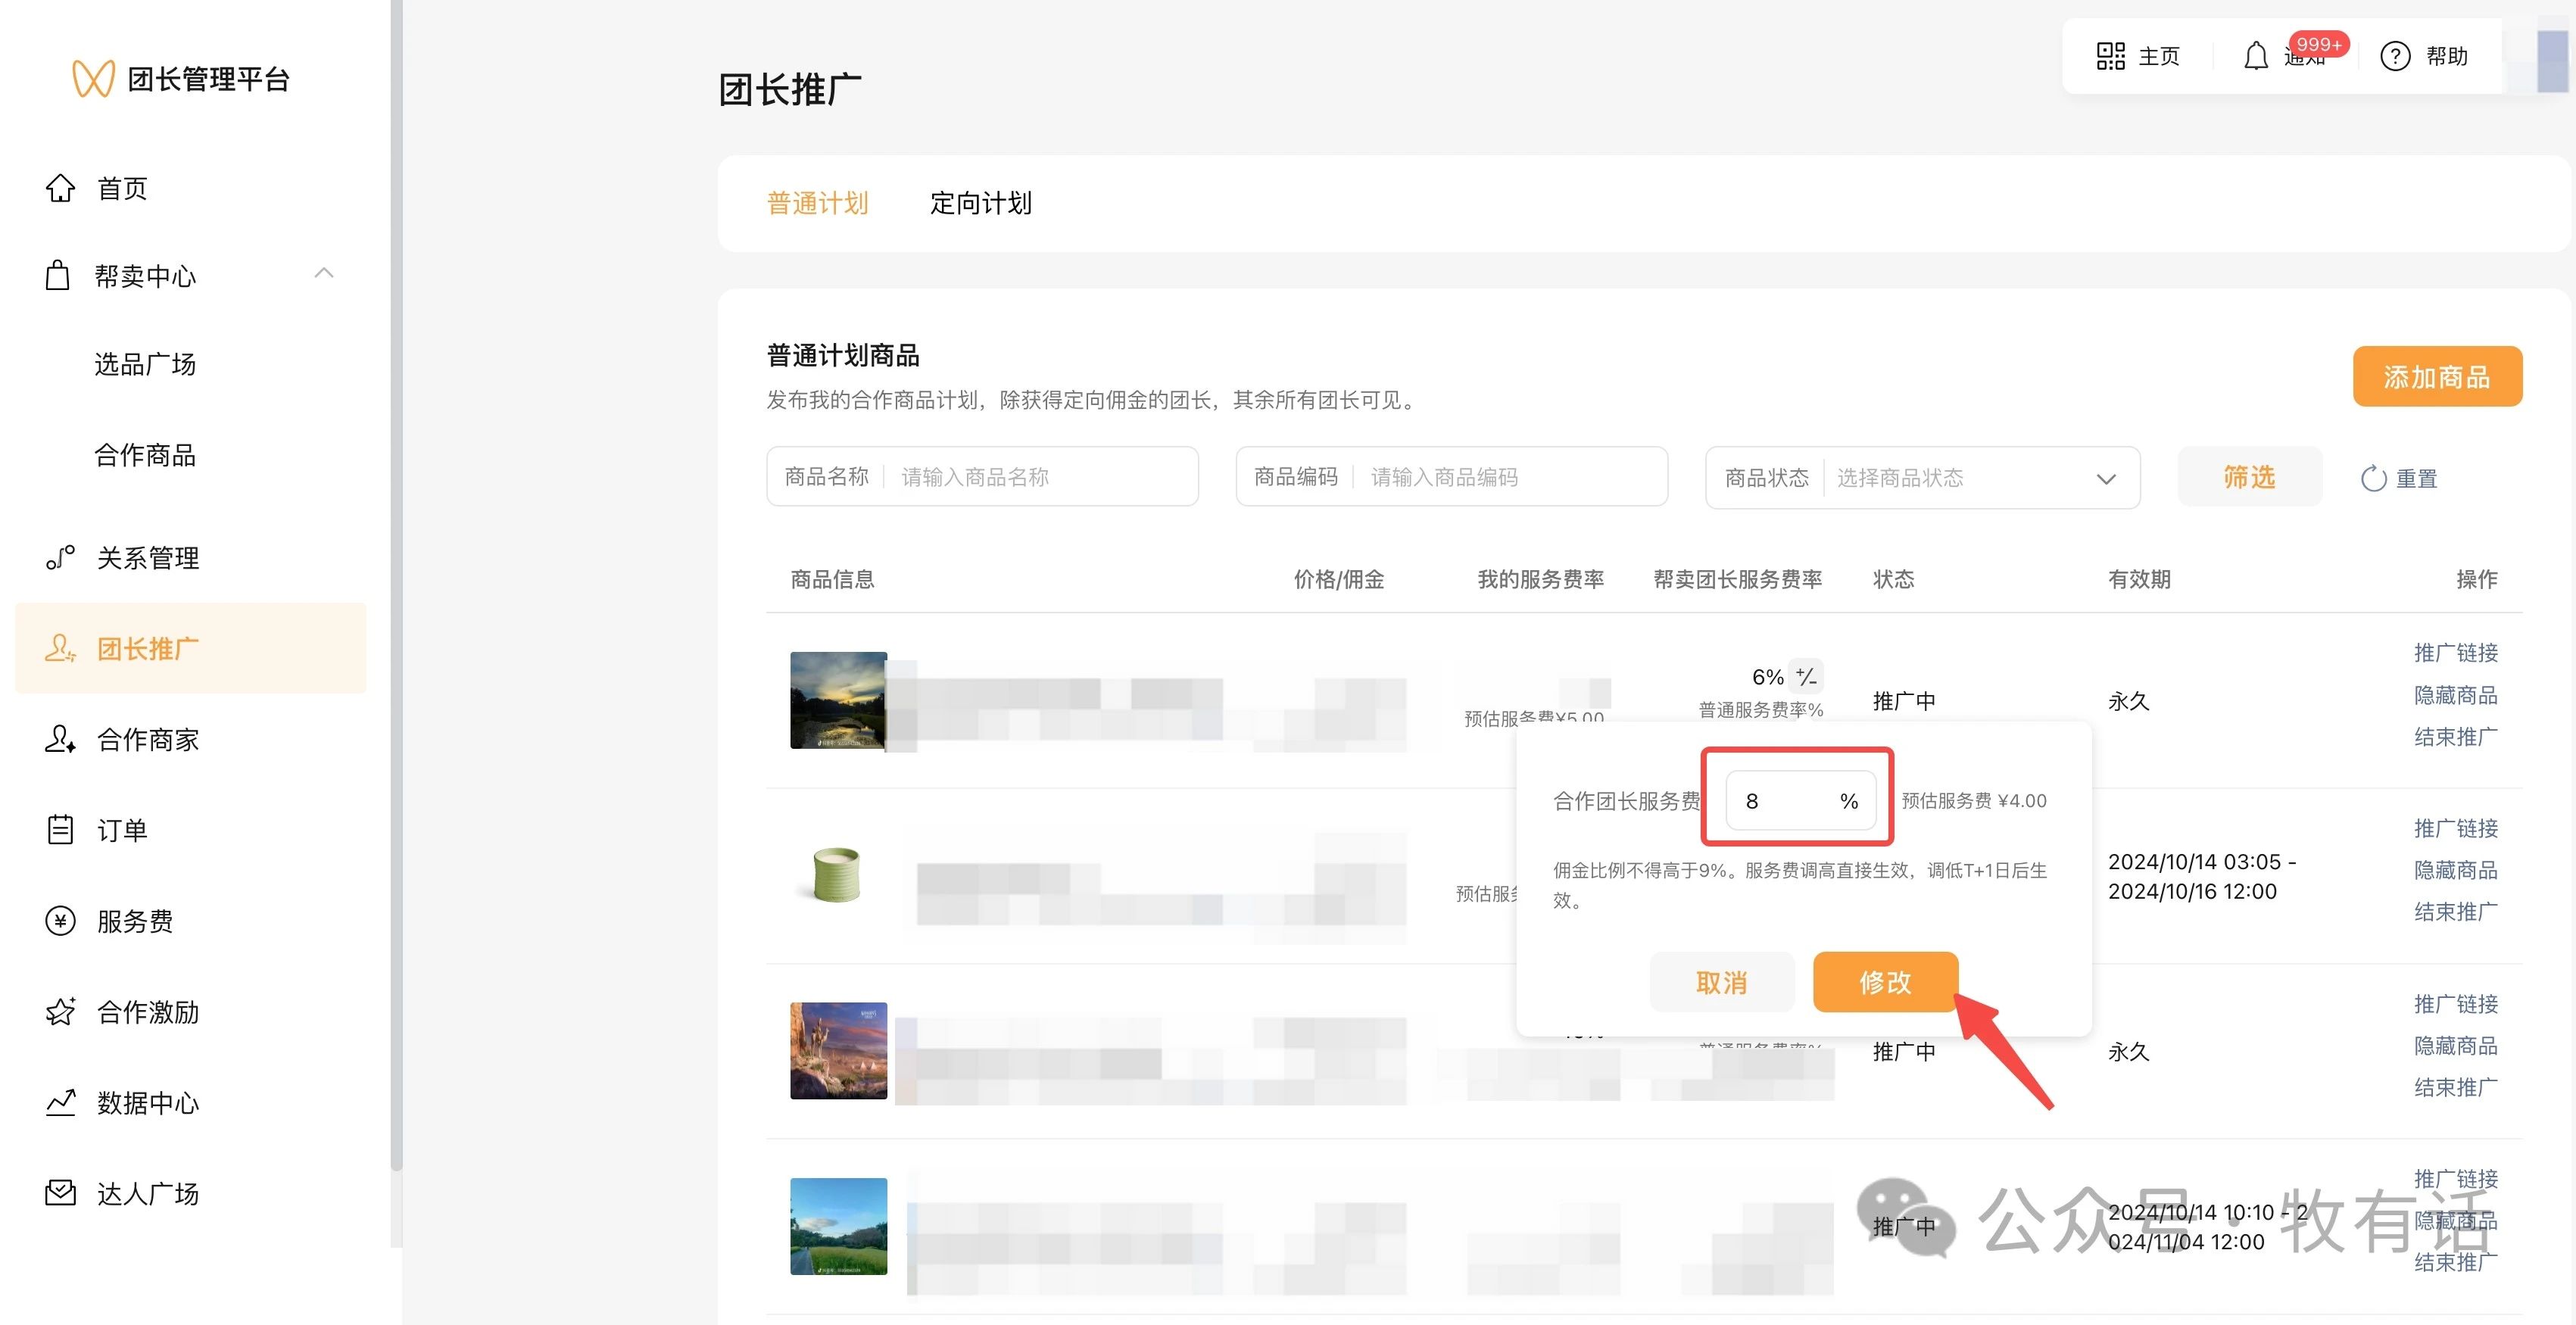The image size is (2576, 1325).
Task: Open green cup product thumbnail
Action: tap(837, 874)
